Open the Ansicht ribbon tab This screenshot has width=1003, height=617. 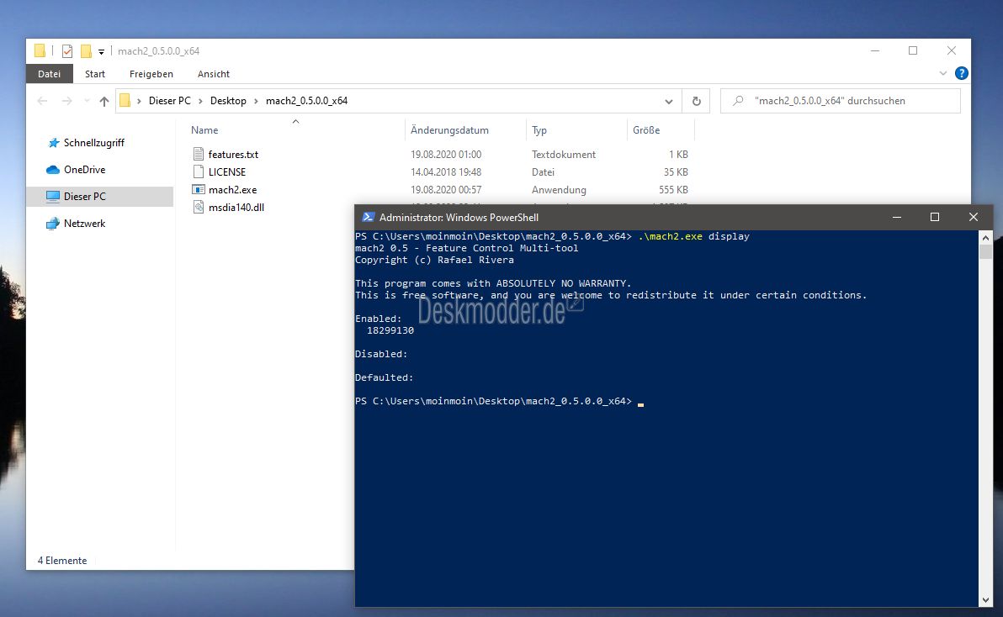[x=213, y=73]
